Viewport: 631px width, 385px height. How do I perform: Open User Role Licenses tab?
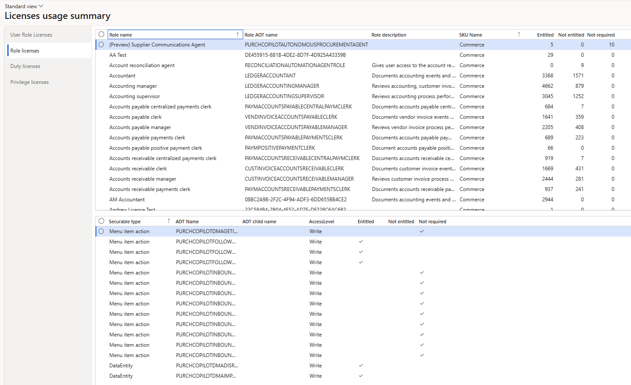(31, 35)
